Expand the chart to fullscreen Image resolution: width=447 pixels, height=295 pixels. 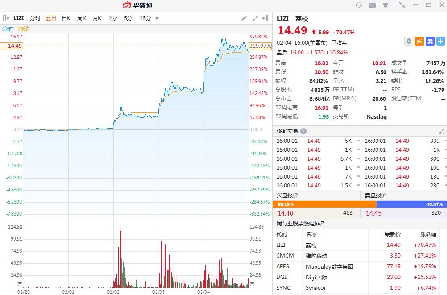(255, 18)
